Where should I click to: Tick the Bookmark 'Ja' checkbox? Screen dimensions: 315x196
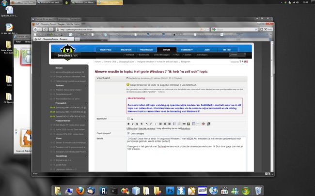[128, 119]
